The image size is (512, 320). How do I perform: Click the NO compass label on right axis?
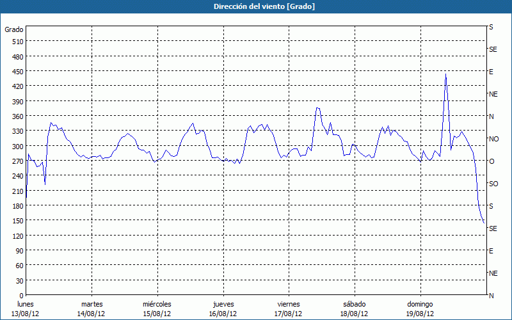tap(493, 139)
